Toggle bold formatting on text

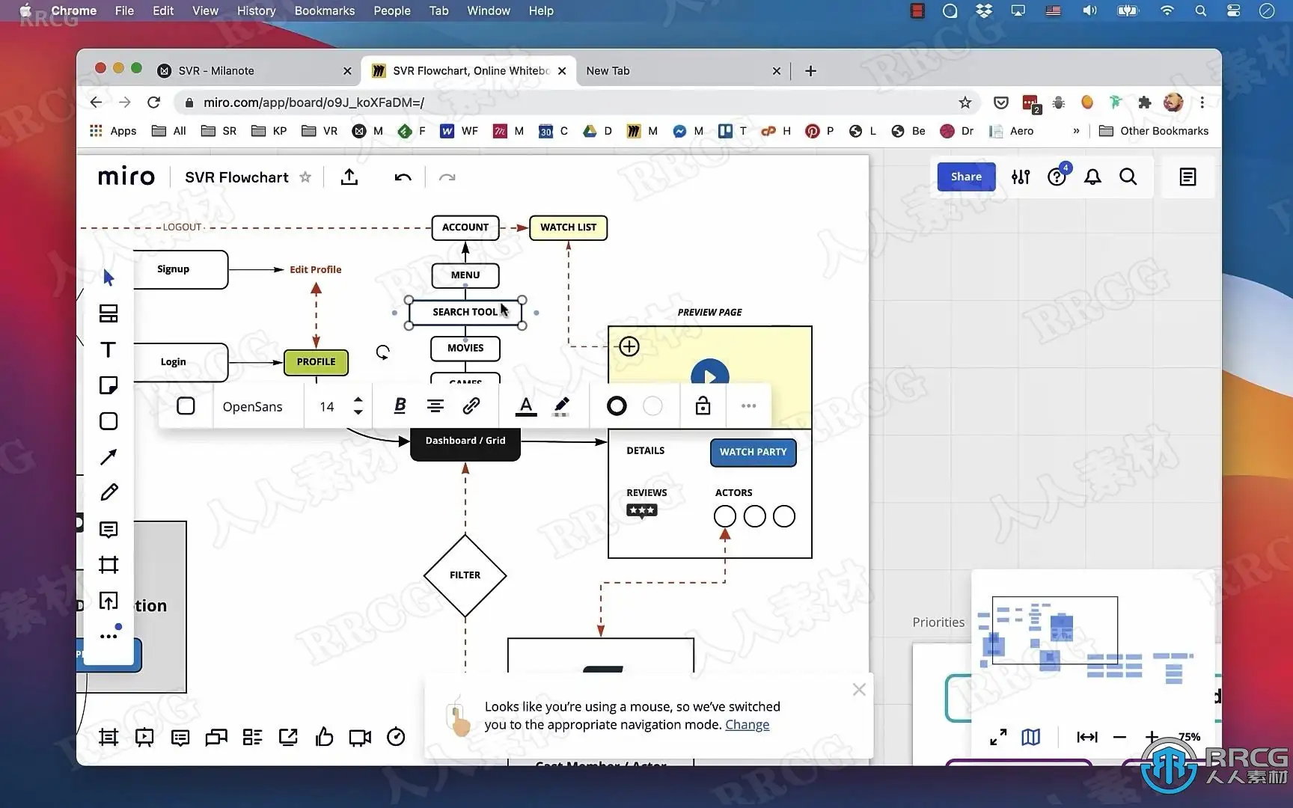pos(400,405)
